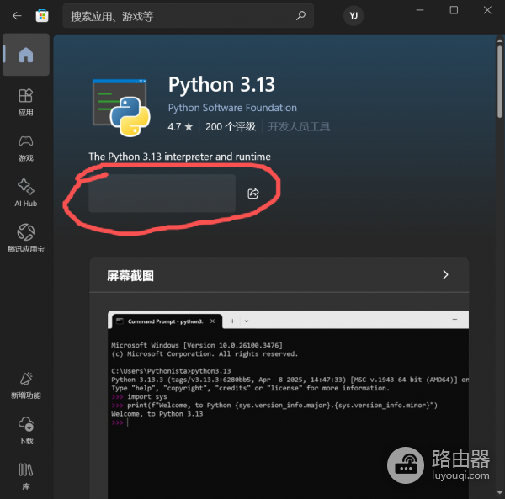Open the Command Prompt screenshot preview
The height and width of the screenshot is (499, 505).
pos(288,405)
